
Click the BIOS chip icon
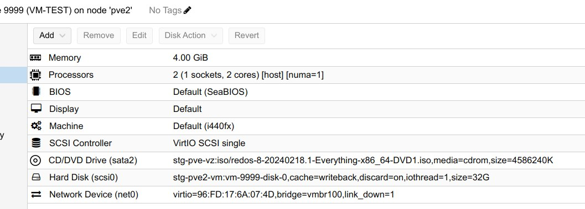pyautogui.click(x=36, y=92)
